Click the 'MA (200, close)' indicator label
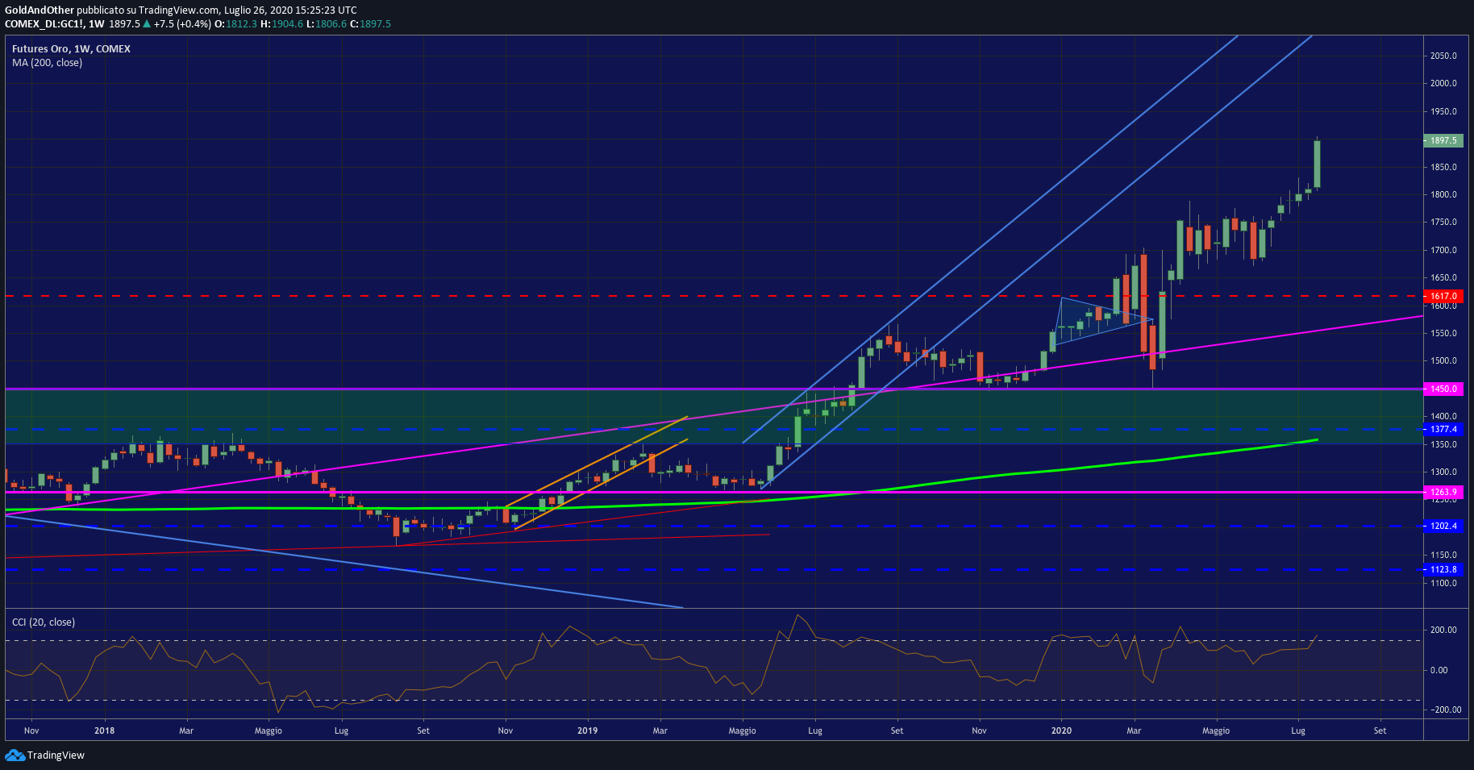Screen dimensions: 1474x770 point(47,63)
